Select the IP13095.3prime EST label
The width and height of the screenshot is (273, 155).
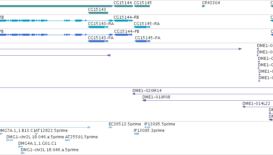click(149, 131)
